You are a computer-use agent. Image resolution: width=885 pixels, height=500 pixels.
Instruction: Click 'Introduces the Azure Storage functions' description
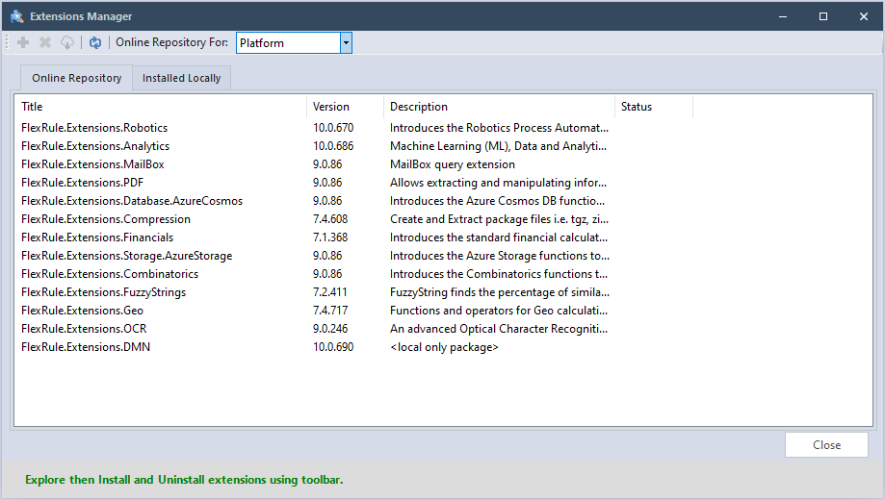(500, 256)
